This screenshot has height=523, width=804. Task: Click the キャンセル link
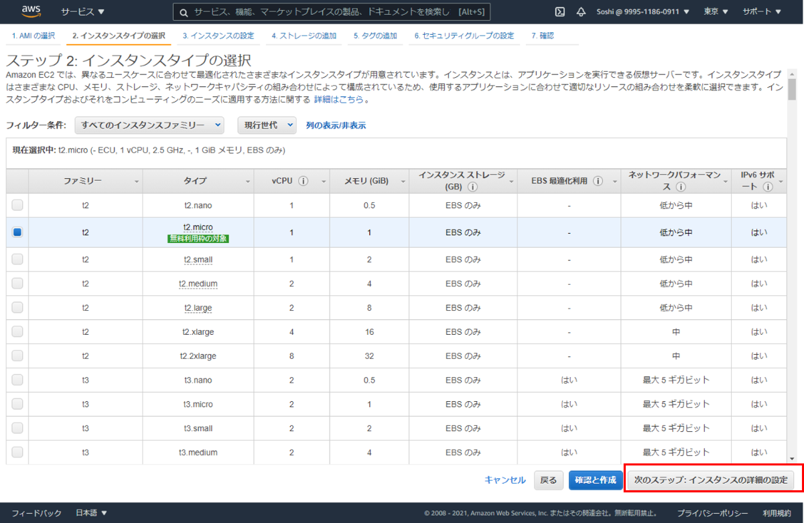pos(505,480)
